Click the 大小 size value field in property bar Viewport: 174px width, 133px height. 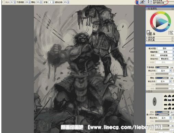(12, 2)
